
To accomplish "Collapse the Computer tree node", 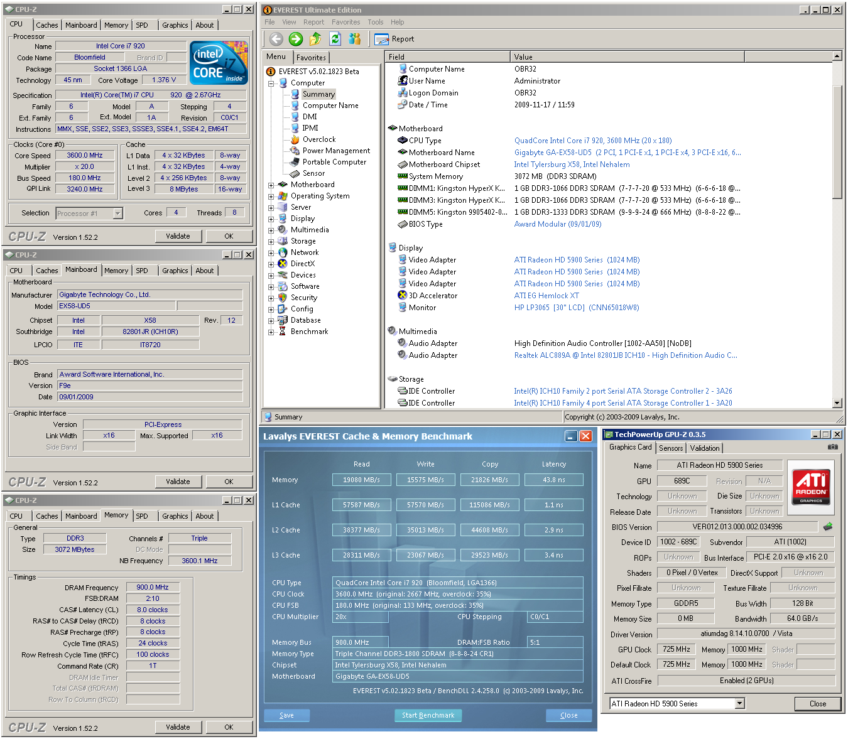I will coord(271,83).
